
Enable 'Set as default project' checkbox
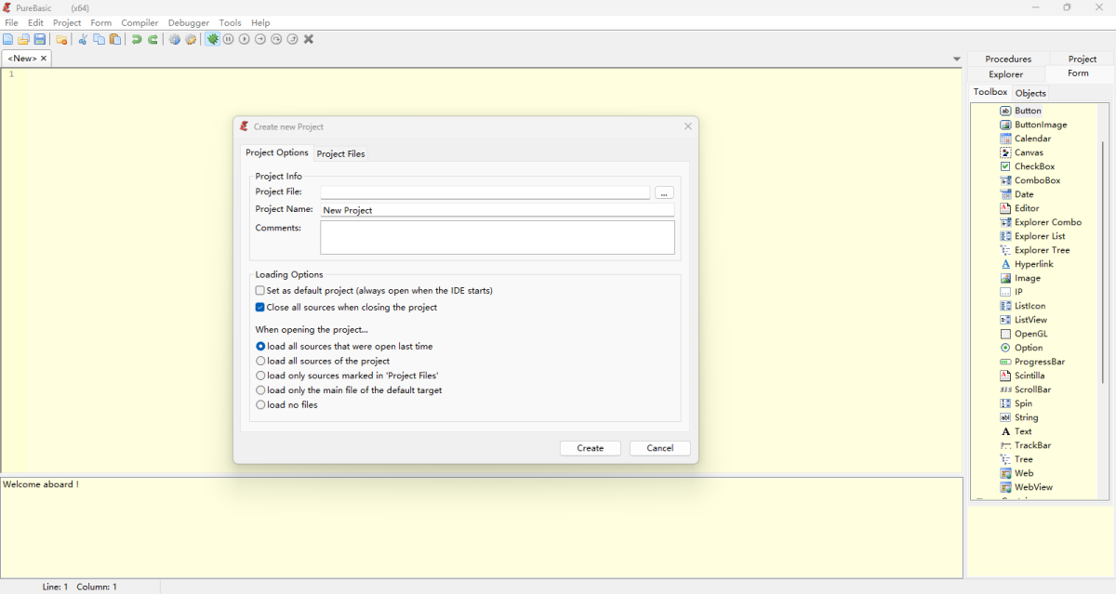point(260,291)
